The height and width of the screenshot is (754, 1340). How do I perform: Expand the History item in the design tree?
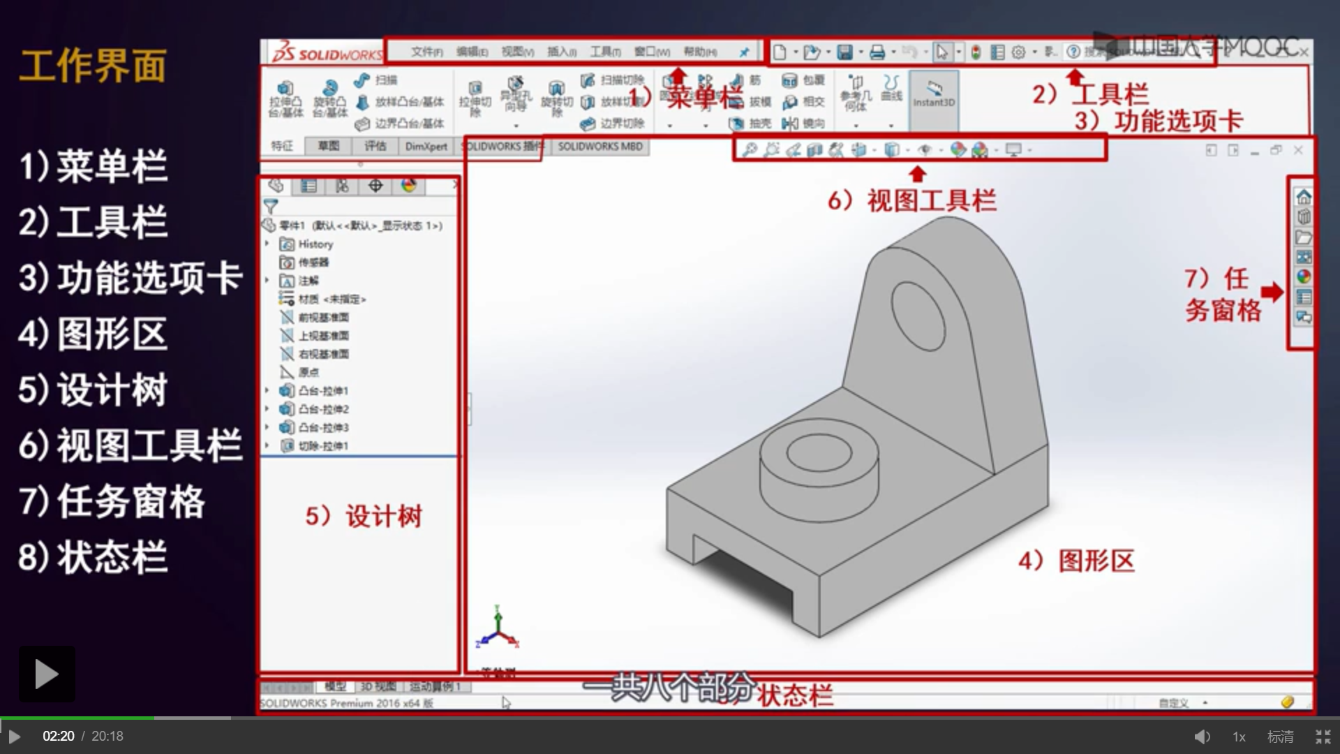point(266,244)
